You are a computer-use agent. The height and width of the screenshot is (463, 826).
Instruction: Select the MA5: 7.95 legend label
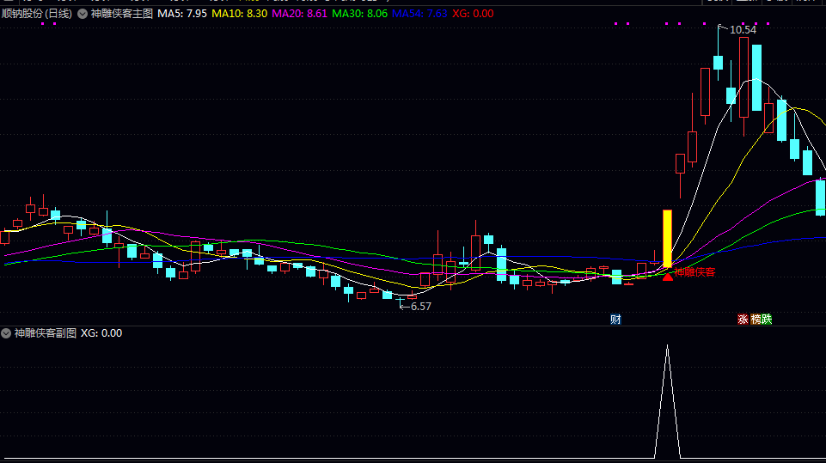coord(182,14)
